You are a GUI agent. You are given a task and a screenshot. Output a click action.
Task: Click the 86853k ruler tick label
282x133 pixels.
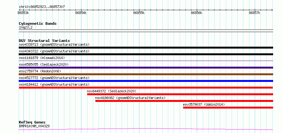click(x=23, y=13)
